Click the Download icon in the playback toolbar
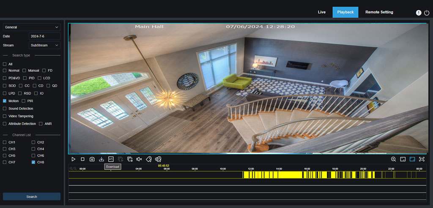This screenshot has height=208, width=433. [101, 159]
